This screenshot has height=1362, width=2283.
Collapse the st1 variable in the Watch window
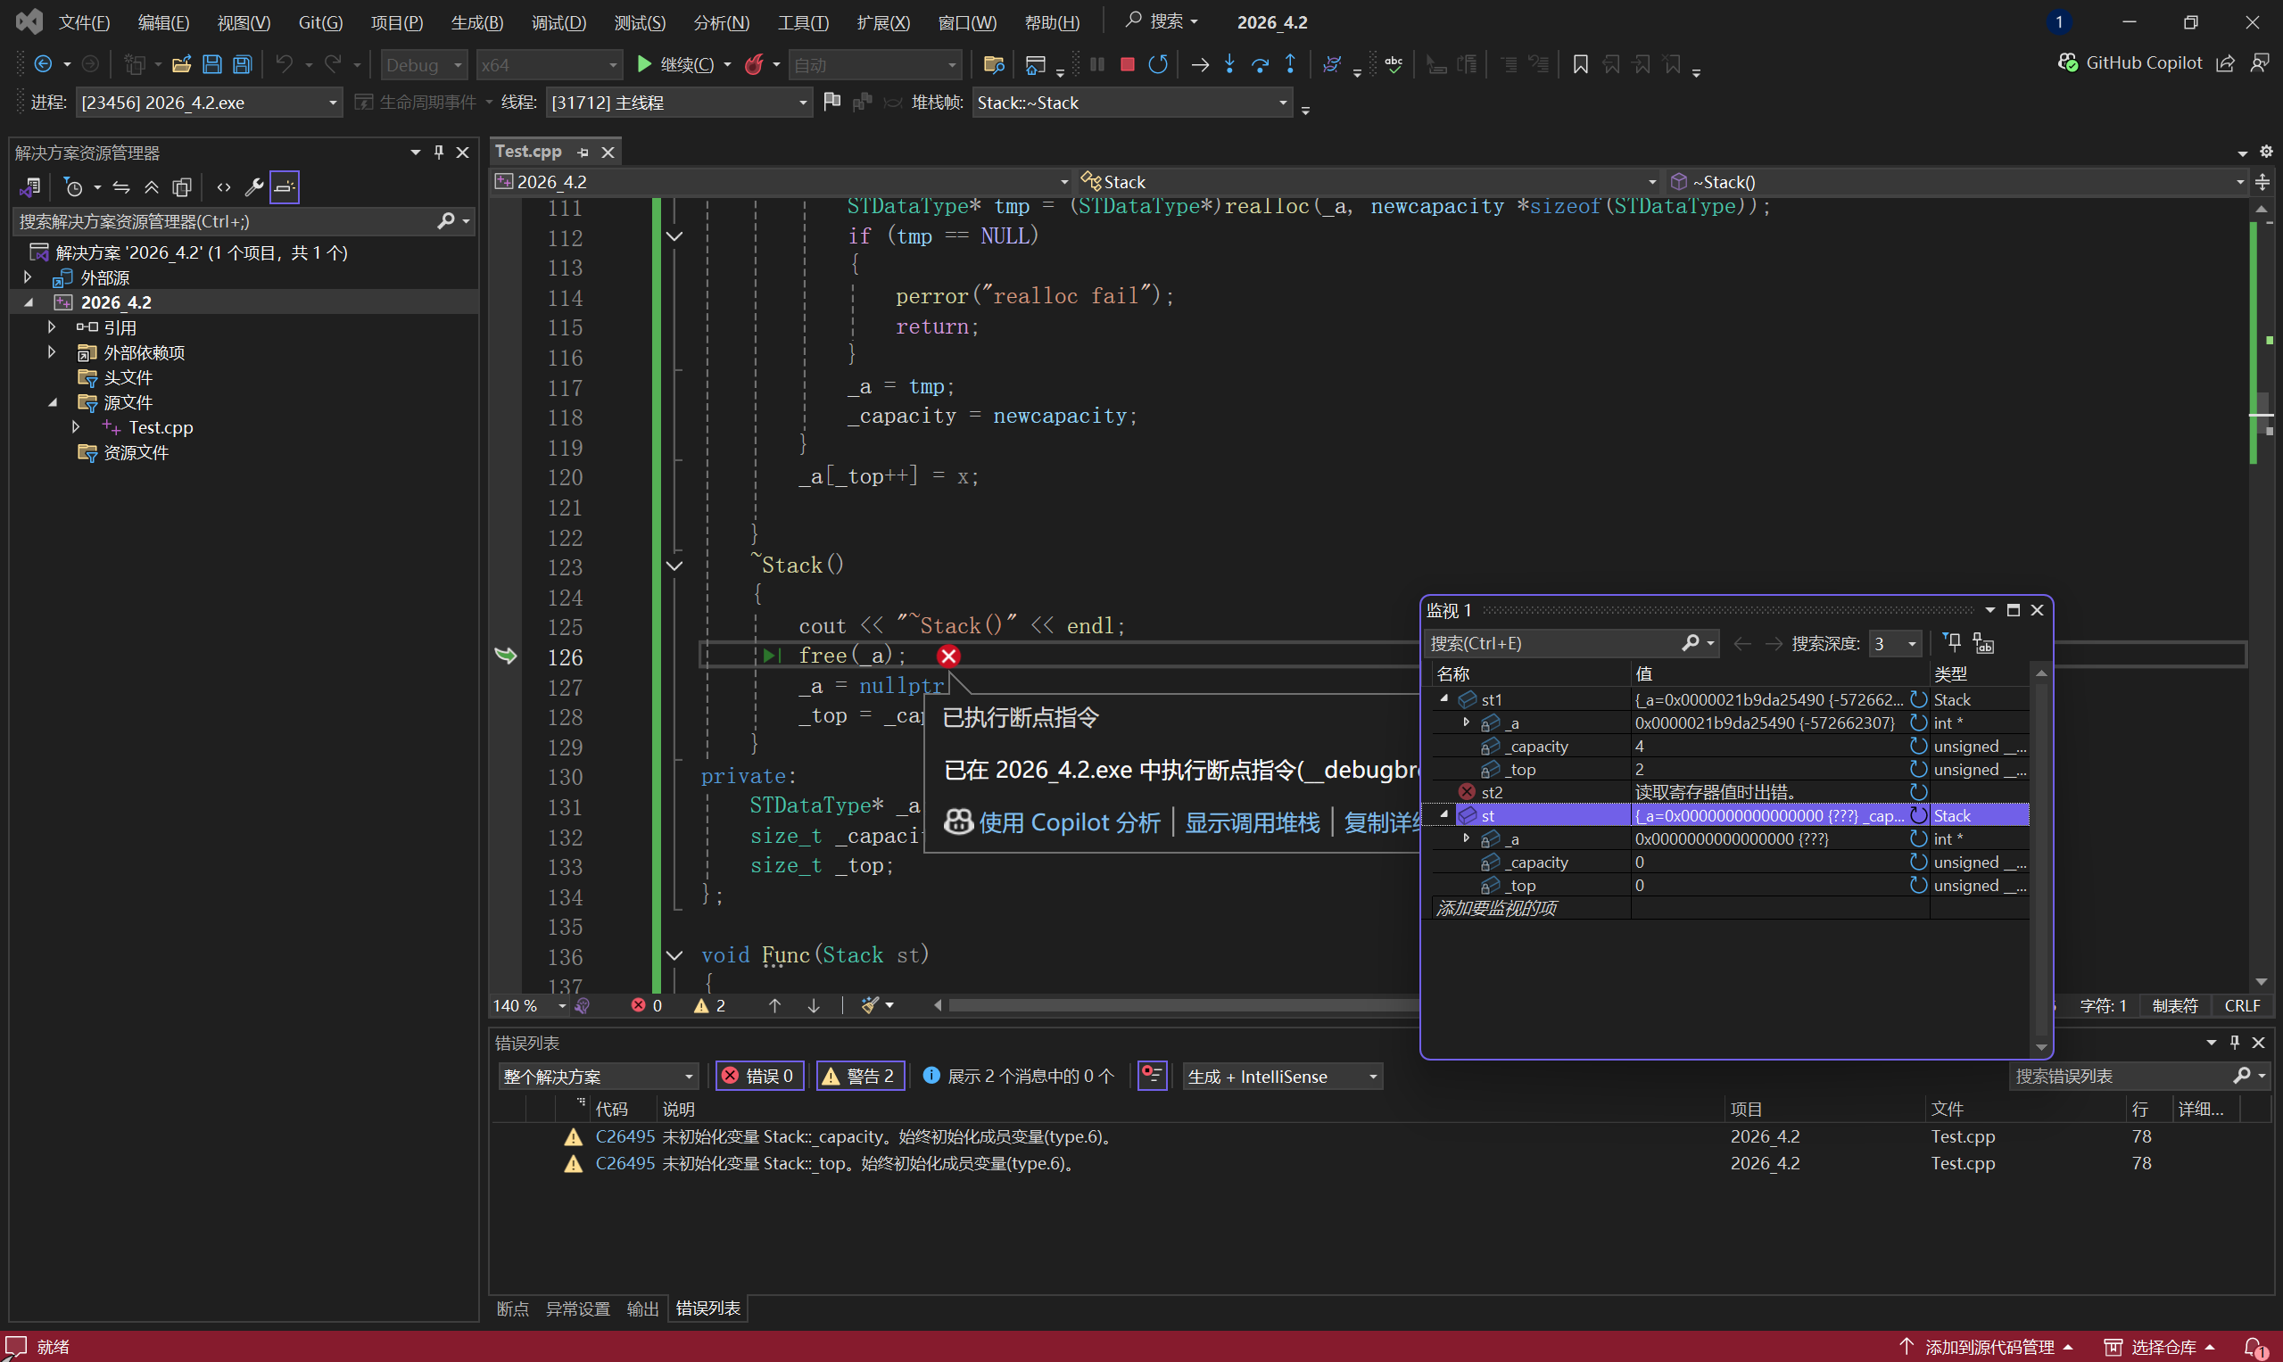(1444, 699)
